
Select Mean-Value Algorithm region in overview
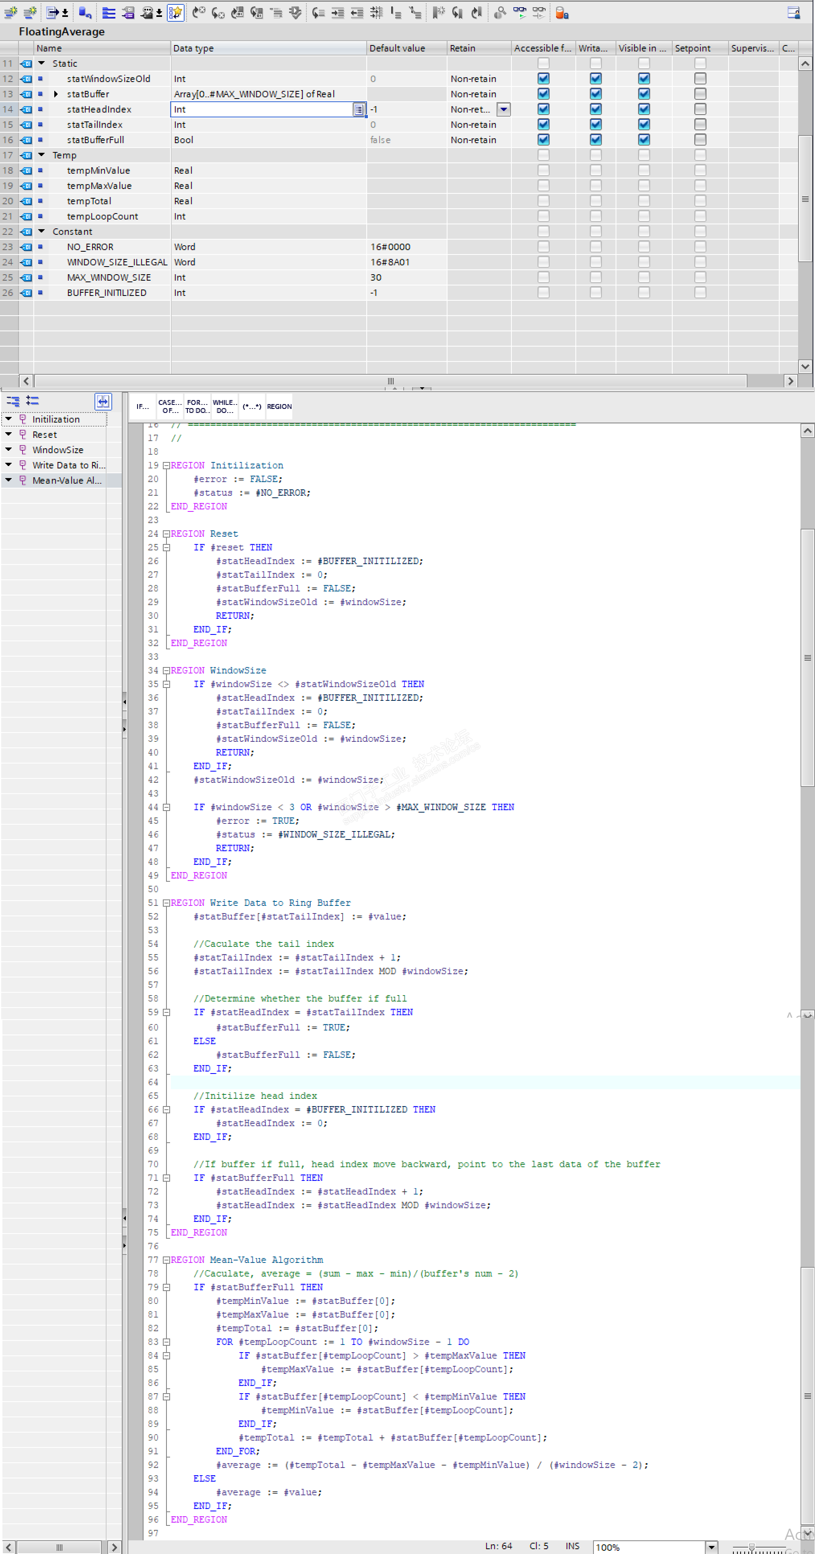tap(66, 480)
